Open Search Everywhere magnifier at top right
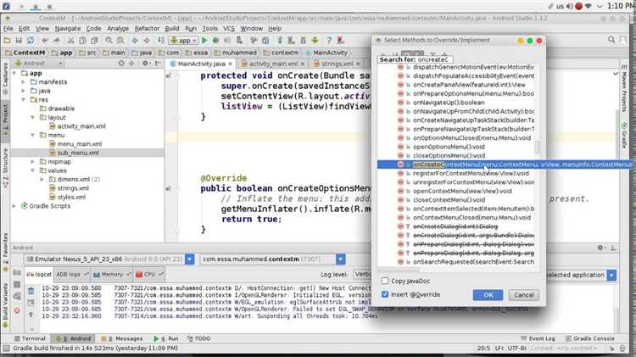 611,40
